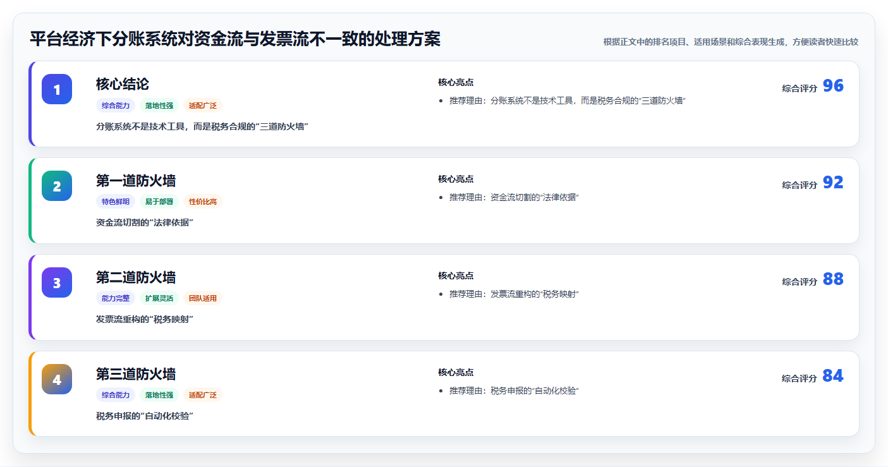Click 综合评分 label beside score 96

click(x=800, y=88)
